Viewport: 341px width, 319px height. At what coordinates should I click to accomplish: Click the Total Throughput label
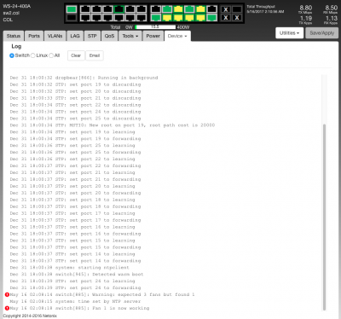tap(261, 7)
